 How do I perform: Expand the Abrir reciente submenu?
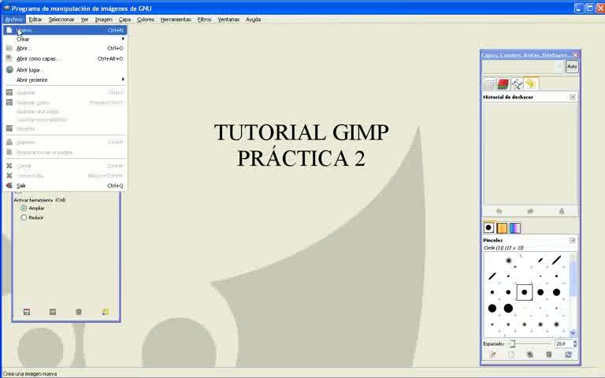click(65, 80)
